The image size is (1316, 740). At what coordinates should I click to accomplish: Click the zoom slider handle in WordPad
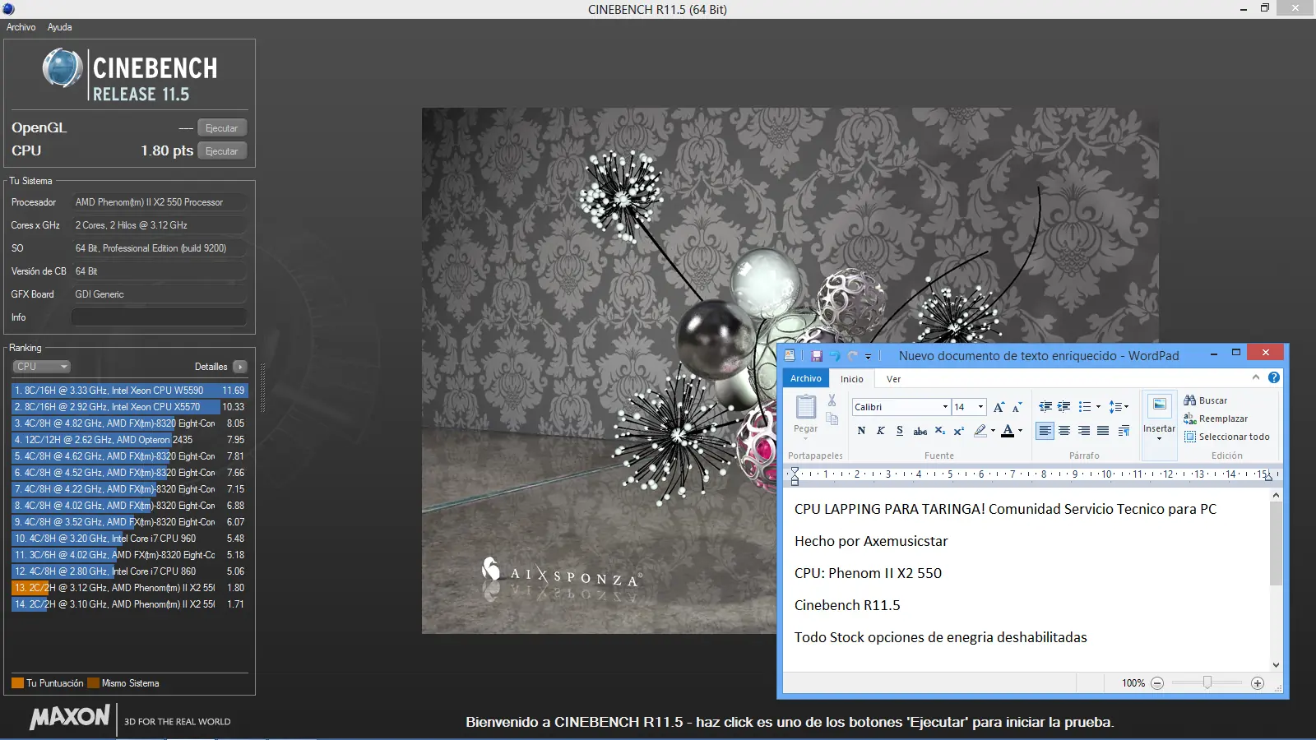pos(1207,682)
